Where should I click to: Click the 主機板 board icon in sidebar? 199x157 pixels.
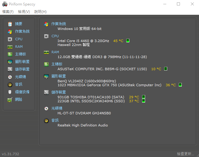[10, 54]
